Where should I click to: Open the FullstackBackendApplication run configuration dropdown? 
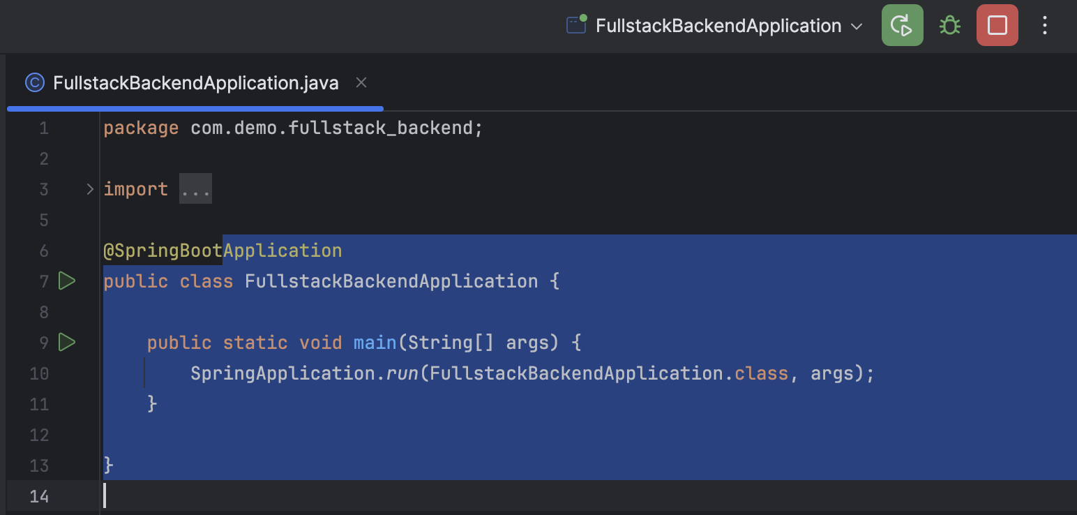(857, 27)
